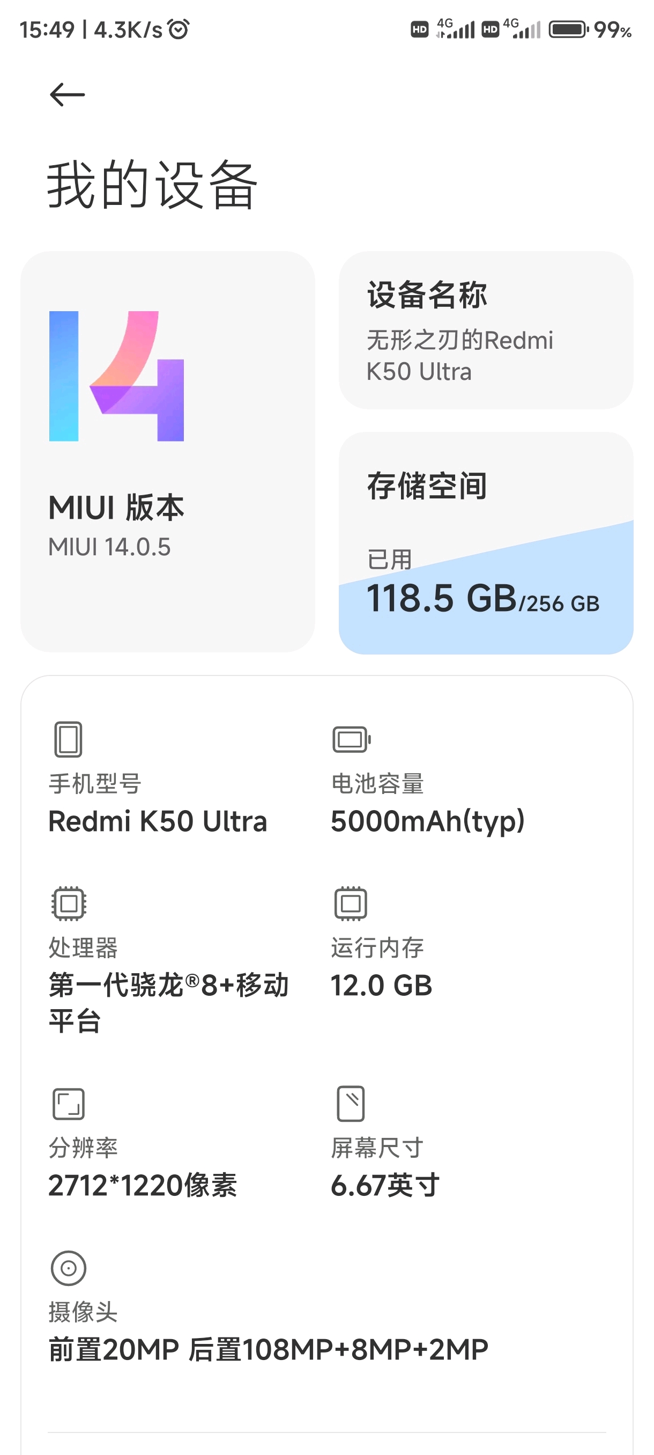654x1455 pixels.
Task: Tap the MIUI 14 logo
Action: pyautogui.click(x=116, y=376)
